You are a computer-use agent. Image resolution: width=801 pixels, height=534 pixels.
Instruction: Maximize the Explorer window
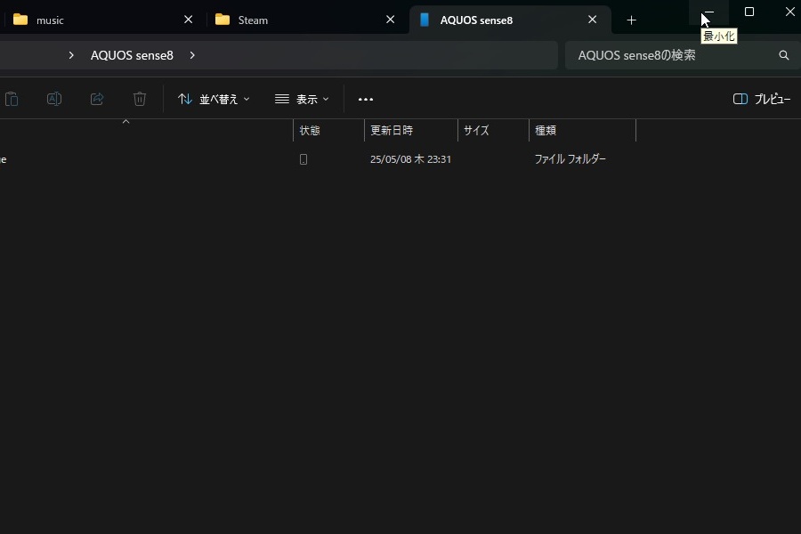pos(748,12)
